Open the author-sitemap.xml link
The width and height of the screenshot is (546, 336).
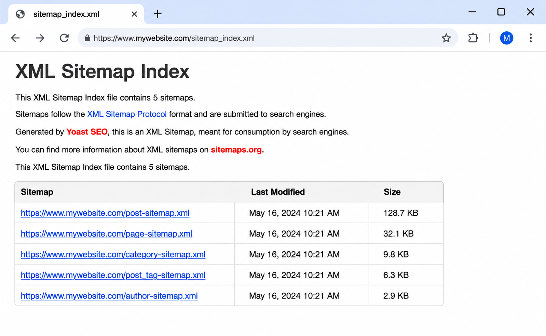point(109,296)
